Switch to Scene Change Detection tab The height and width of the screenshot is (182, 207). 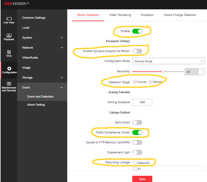(180, 15)
